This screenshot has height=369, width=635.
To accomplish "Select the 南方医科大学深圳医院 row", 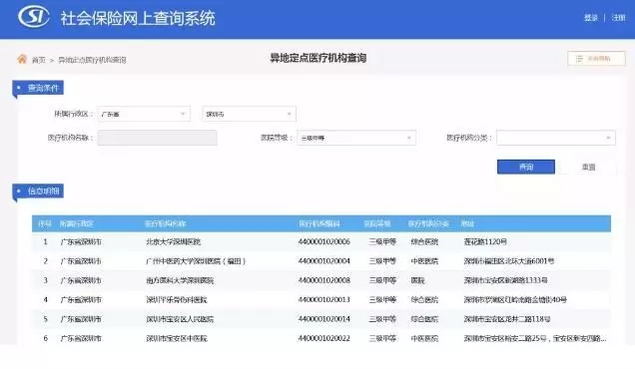I will [x=321, y=280].
